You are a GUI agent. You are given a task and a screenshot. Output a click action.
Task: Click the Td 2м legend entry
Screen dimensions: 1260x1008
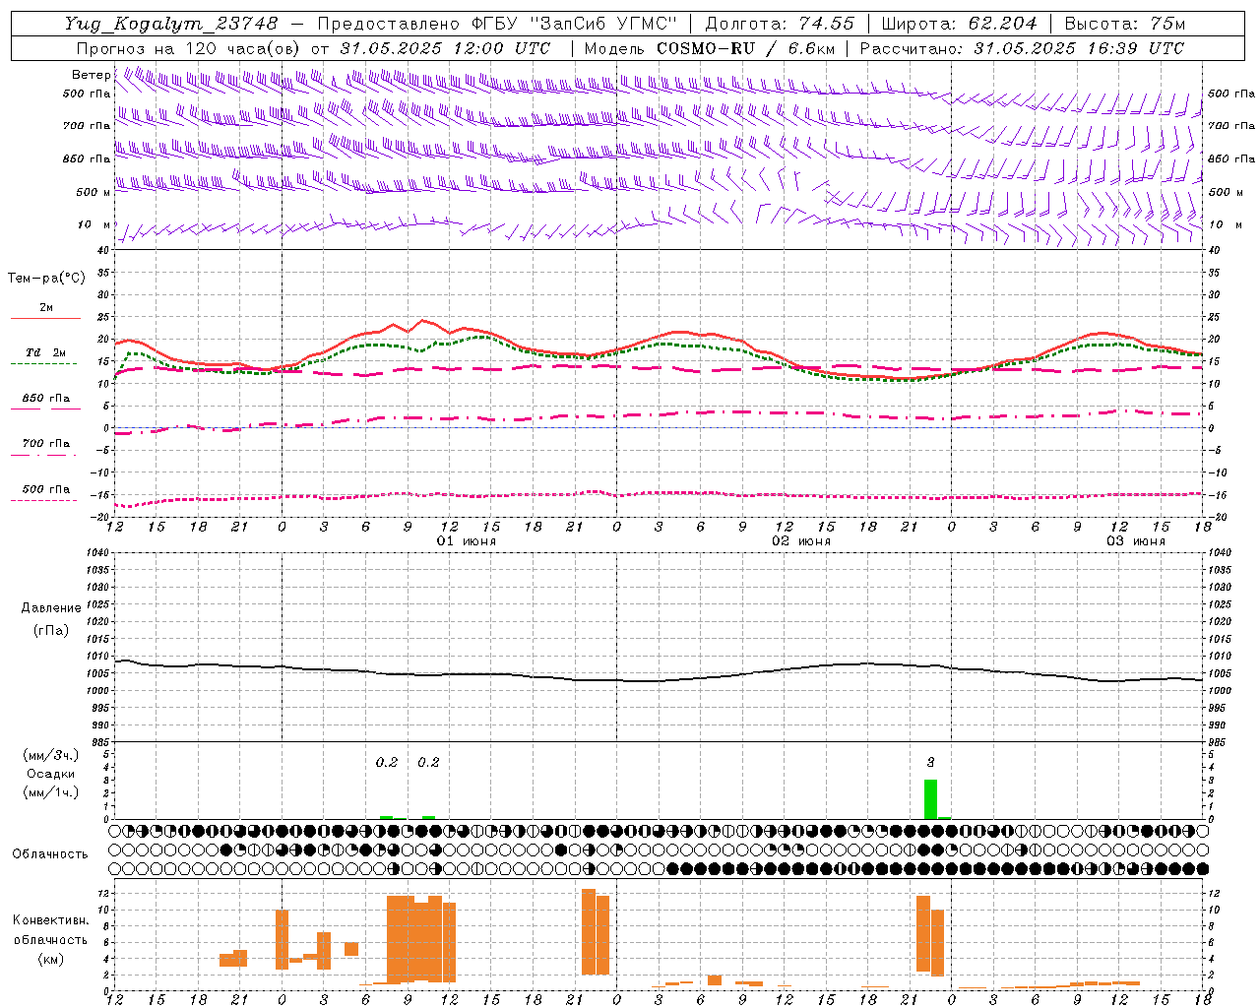45,352
